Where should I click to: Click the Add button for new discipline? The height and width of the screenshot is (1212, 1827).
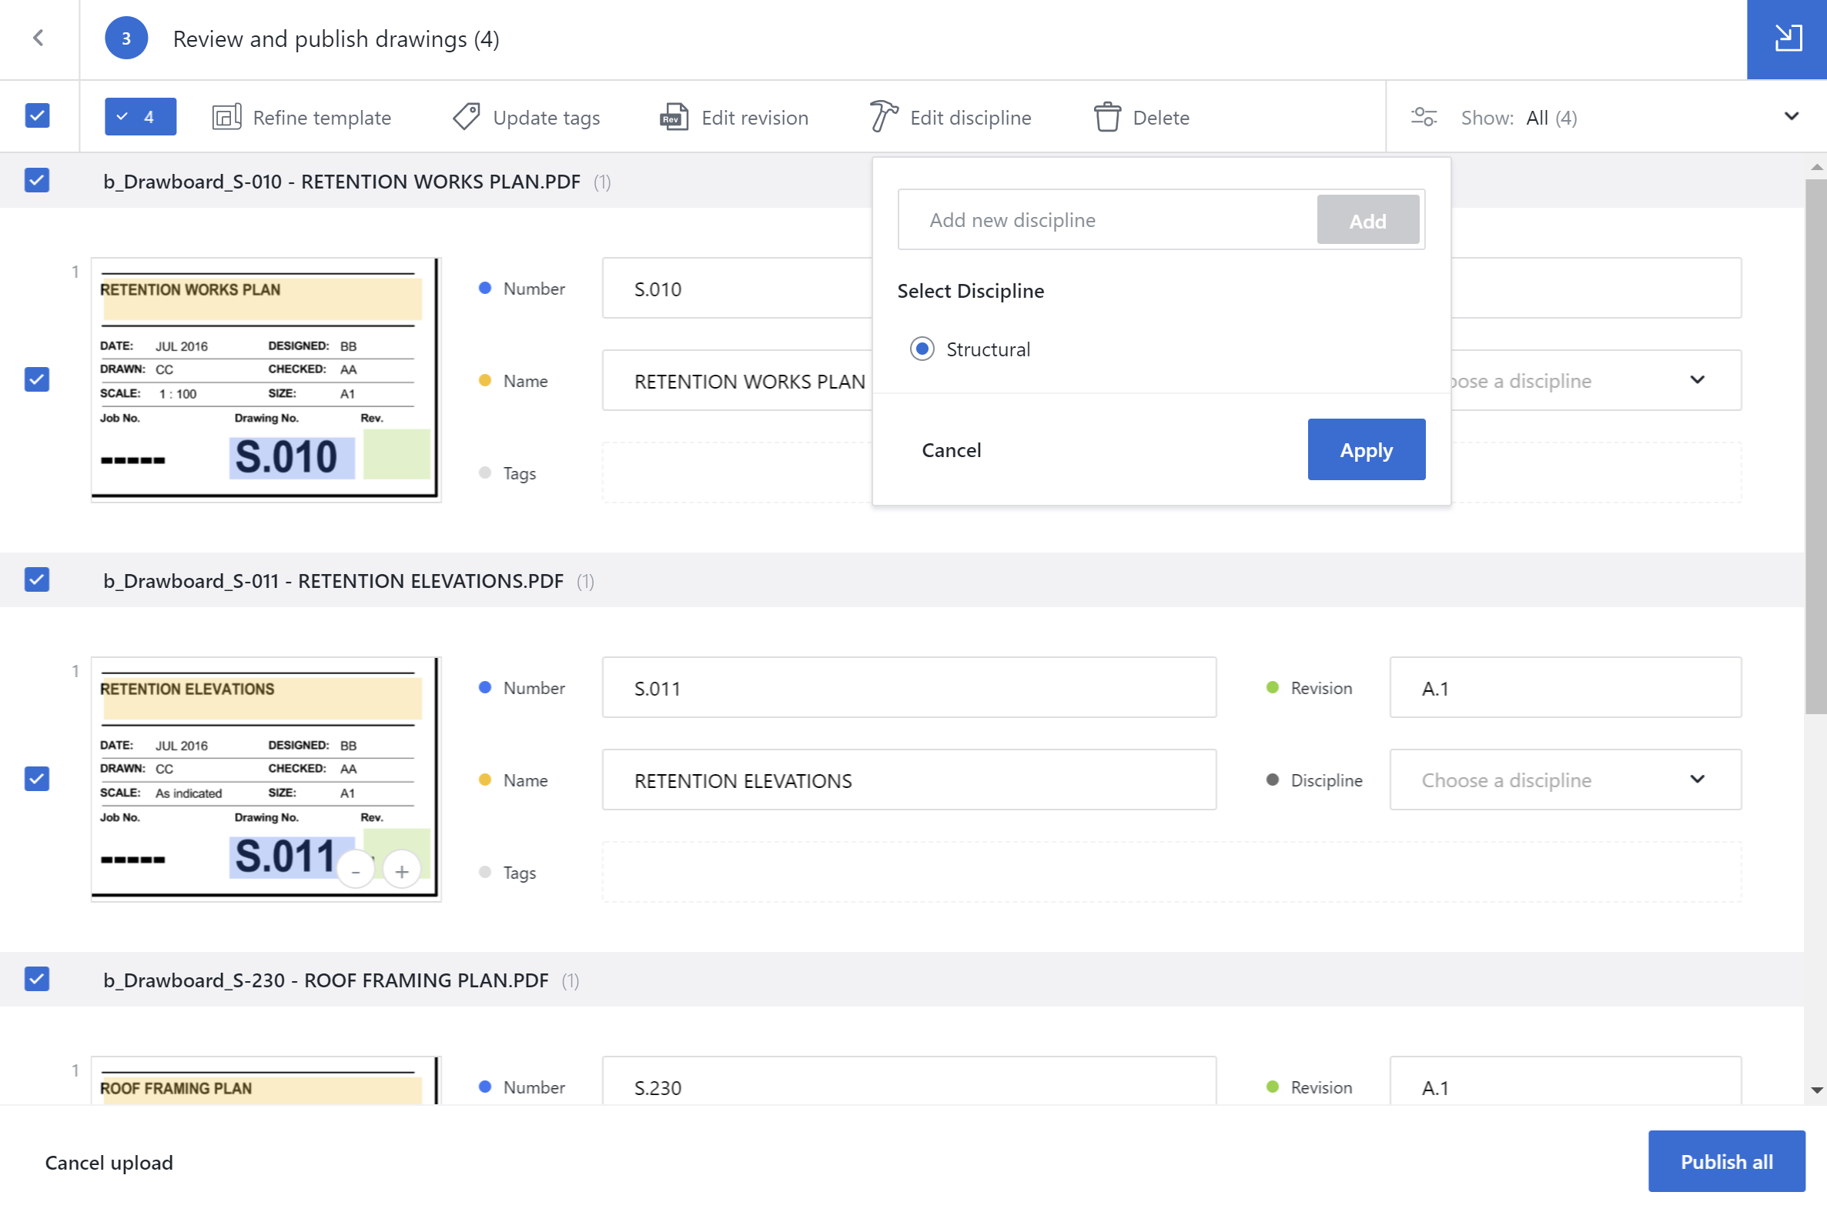tap(1367, 220)
